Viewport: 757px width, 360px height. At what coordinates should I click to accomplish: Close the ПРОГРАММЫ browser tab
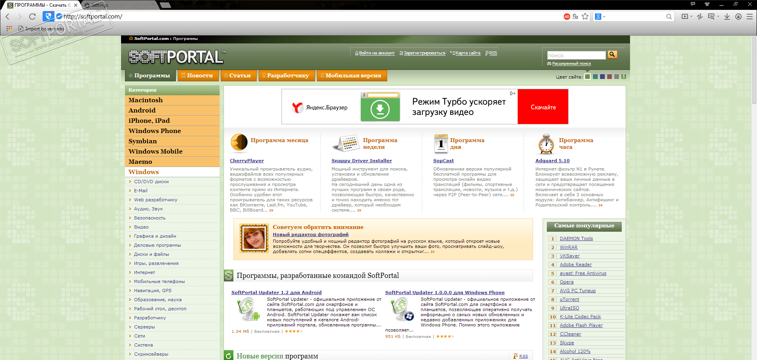tap(76, 5)
